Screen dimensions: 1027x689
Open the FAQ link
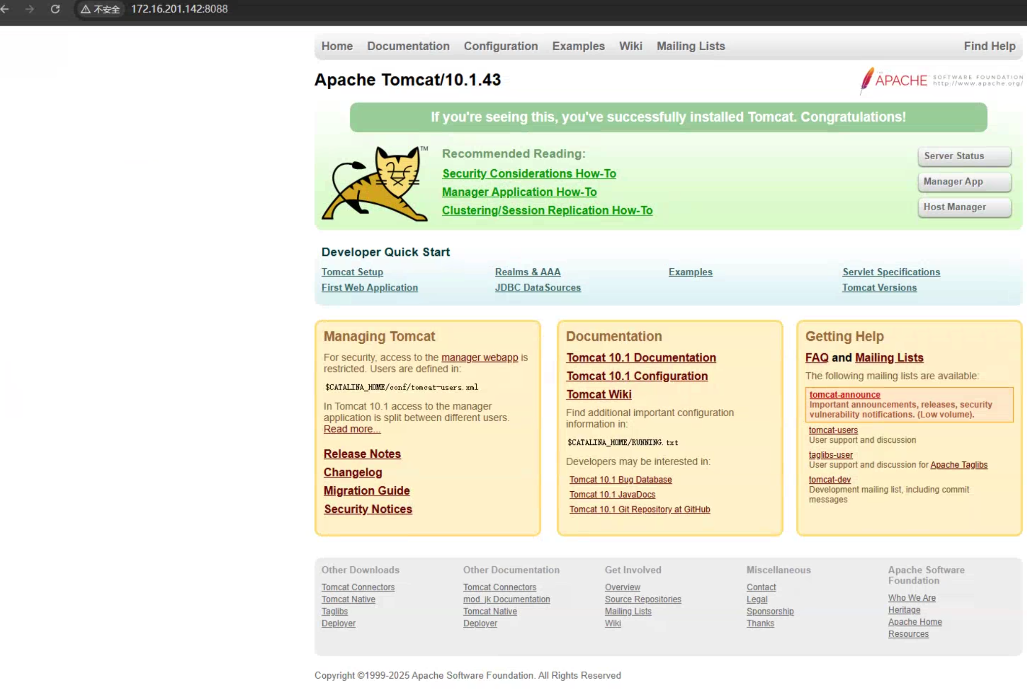[817, 358]
